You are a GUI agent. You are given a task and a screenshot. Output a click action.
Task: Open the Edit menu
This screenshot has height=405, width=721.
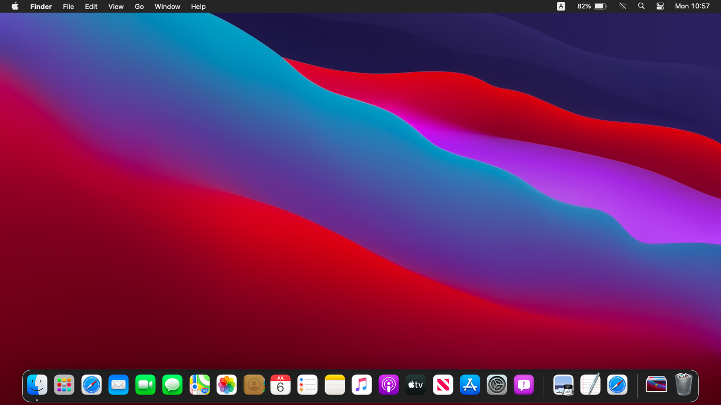(x=91, y=6)
